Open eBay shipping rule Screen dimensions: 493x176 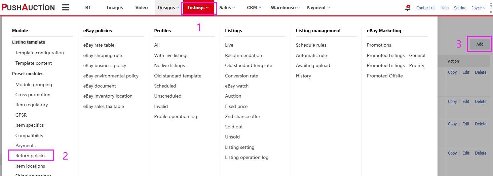[103, 55]
